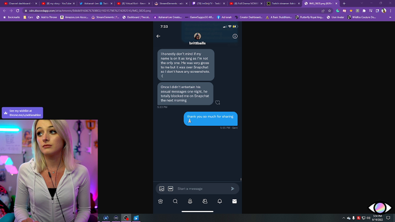This screenshot has width=395, height=222.
Task: Expand the bookmarks bar overflow chevron
Action: (x=391, y=17)
